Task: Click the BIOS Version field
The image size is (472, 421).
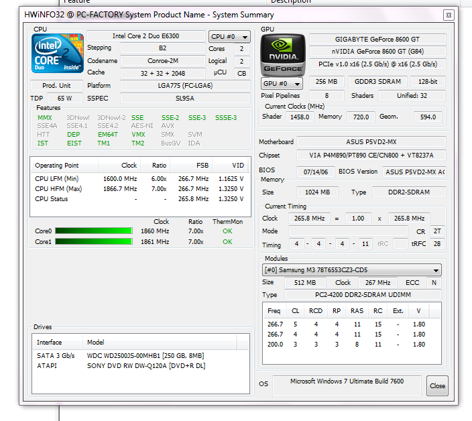Action: tap(414, 172)
